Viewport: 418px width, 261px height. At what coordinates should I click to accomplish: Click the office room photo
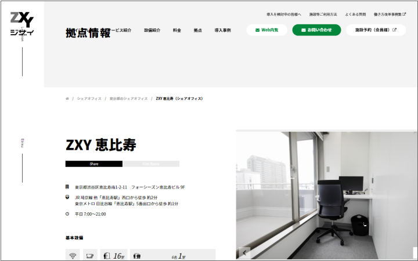click(326, 195)
